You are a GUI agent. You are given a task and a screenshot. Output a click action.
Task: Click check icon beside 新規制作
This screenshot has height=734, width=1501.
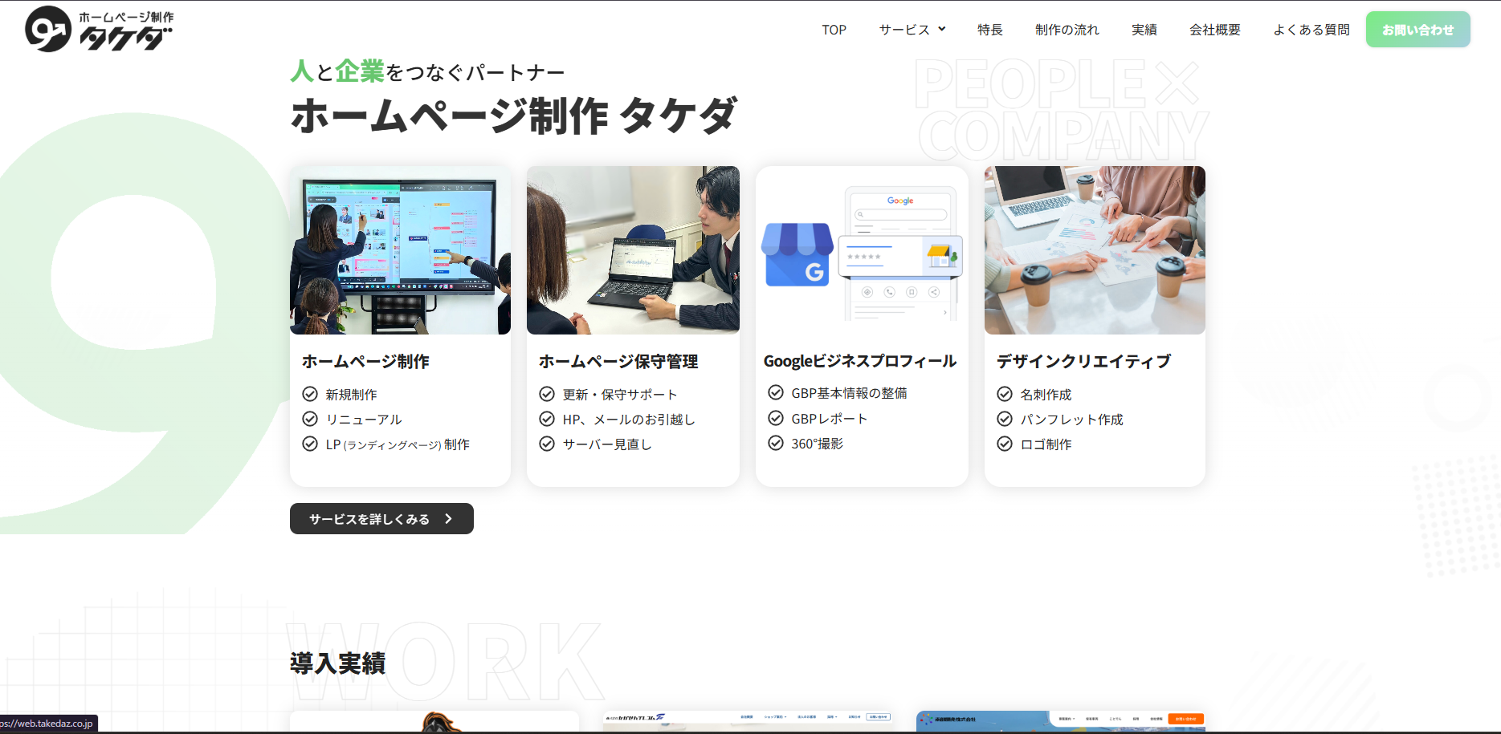tap(310, 394)
